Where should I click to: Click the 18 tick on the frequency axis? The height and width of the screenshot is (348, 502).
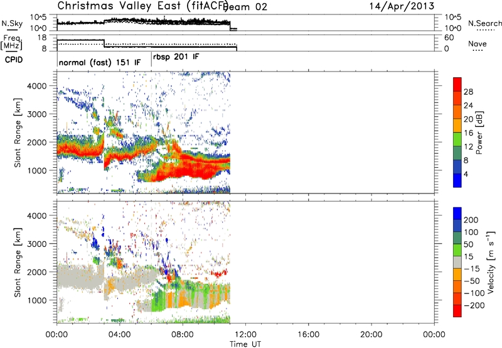point(41,38)
